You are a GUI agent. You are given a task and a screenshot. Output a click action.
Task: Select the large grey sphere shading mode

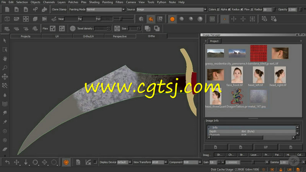[200, 19]
